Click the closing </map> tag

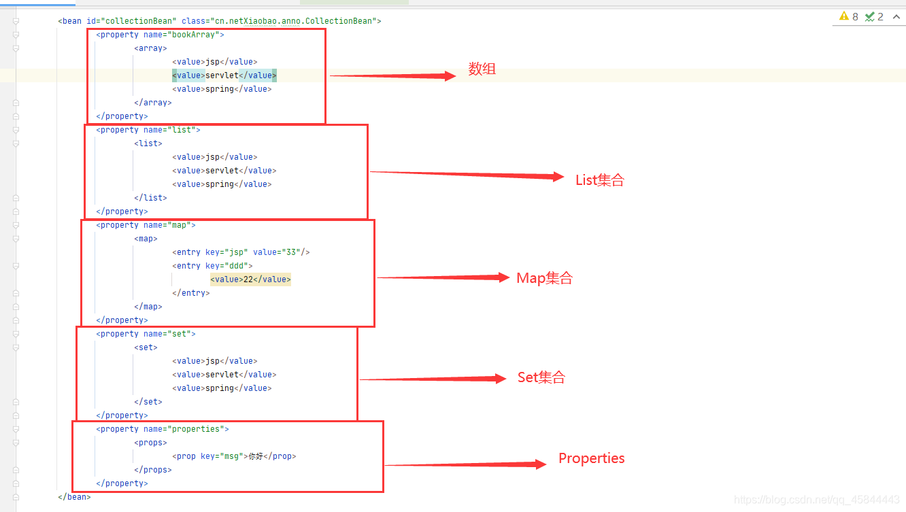[148, 307]
